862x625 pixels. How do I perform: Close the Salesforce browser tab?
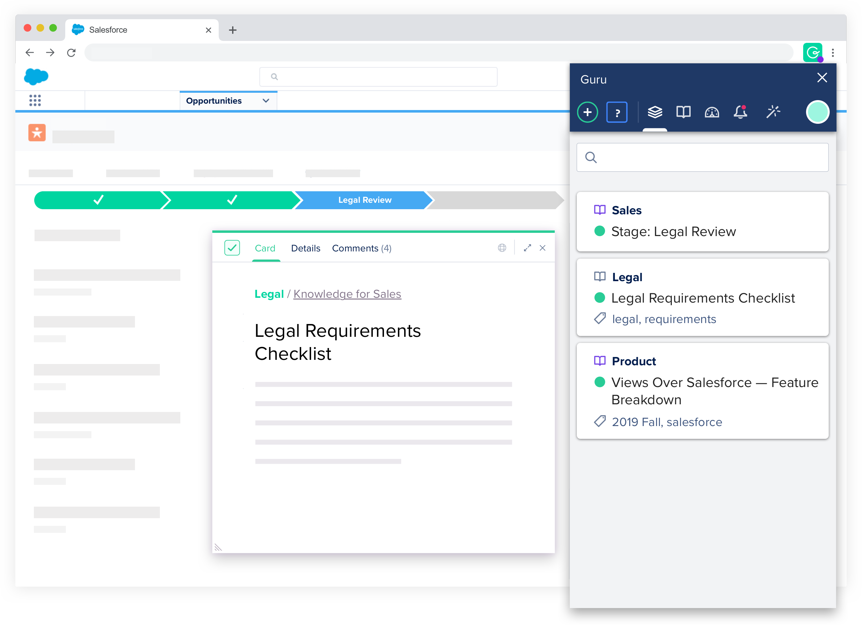(208, 30)
